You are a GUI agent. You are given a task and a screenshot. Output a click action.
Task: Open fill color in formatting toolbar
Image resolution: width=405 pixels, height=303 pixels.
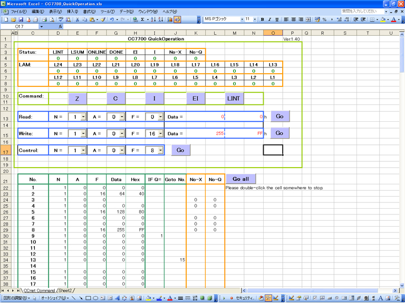coord(382,19)
